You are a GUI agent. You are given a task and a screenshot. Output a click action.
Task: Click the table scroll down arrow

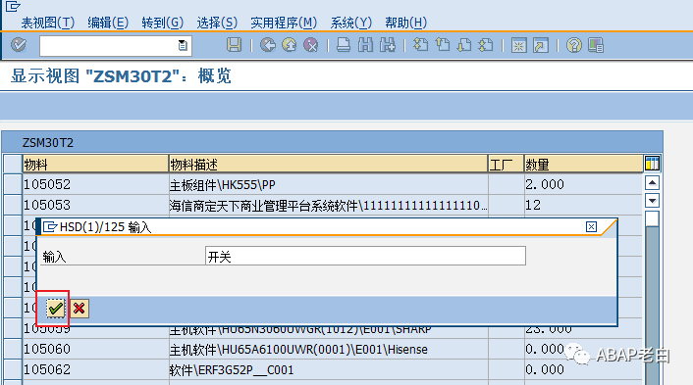pyautogui.click(x=652, y=201)
